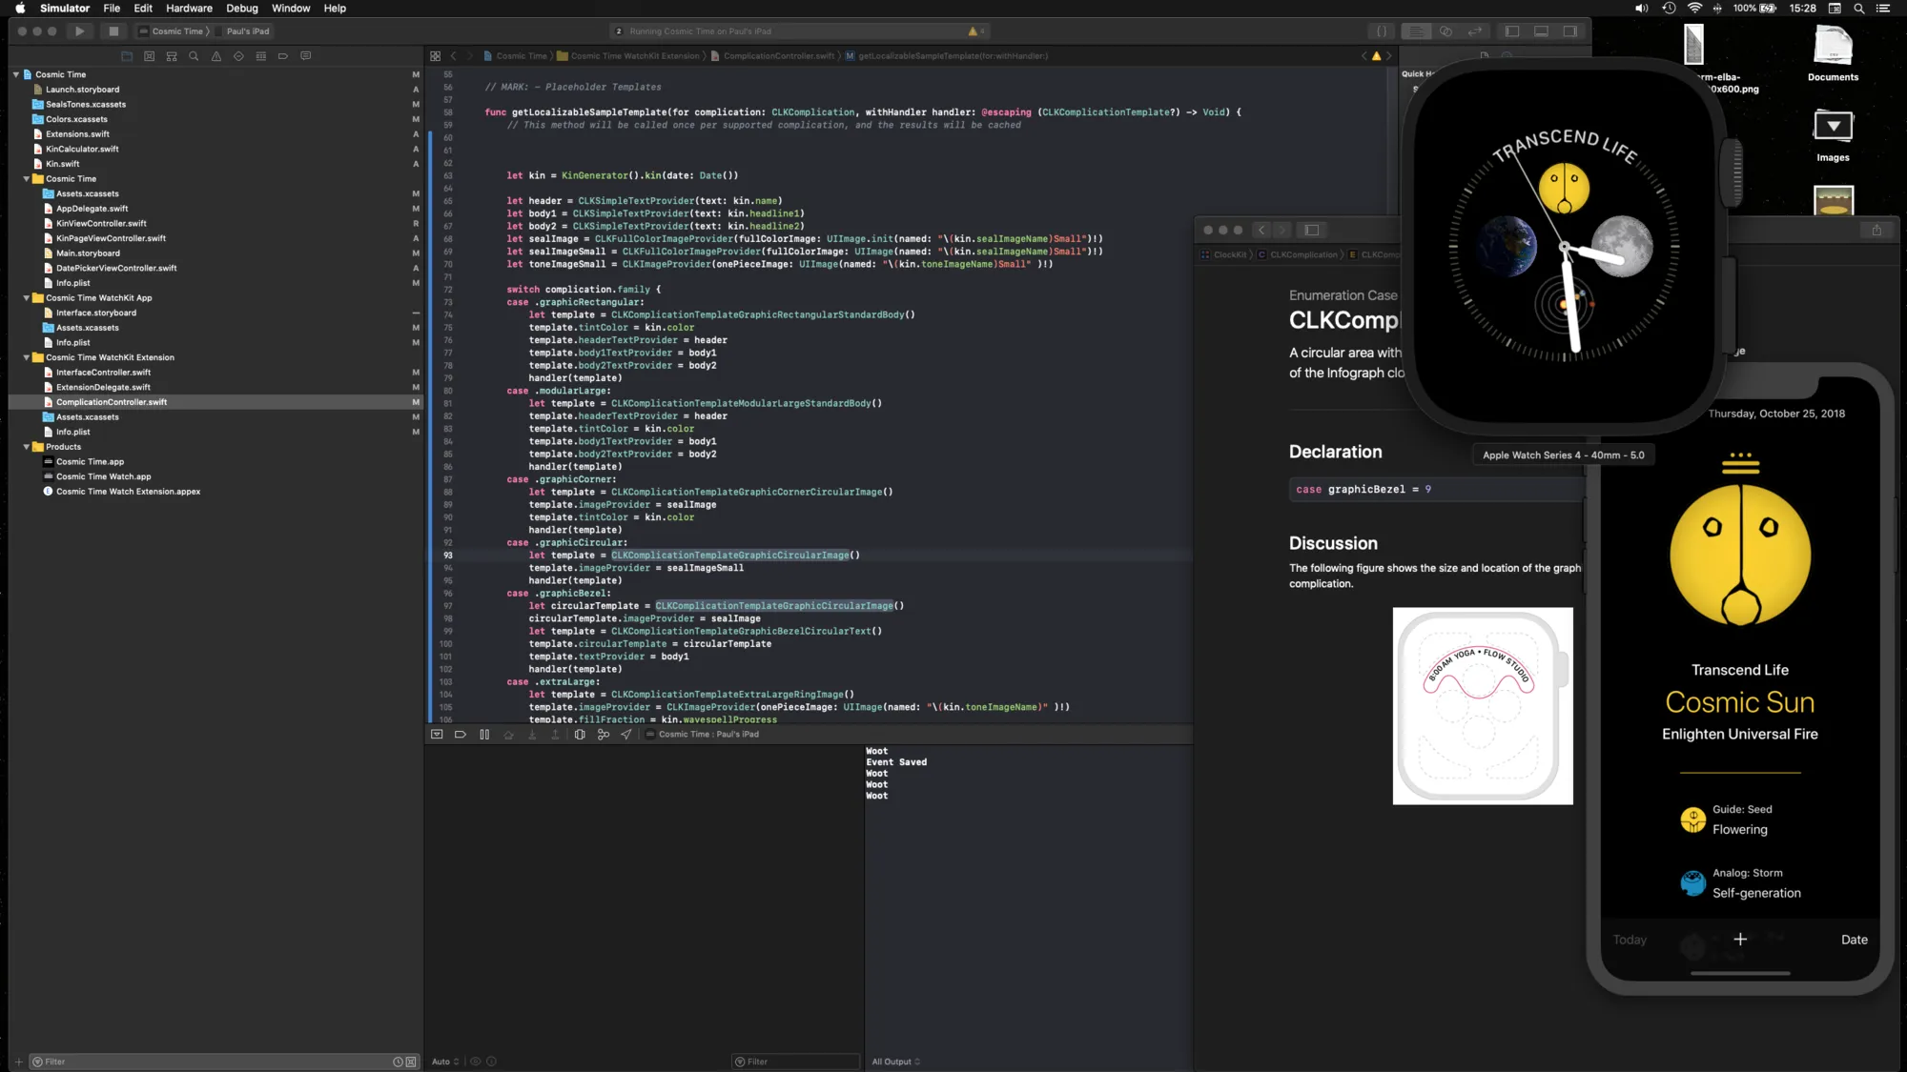The width and height of the screenshot is (1907, 1072).
Task: Open the Debug menu
Action: coord(241,9)
